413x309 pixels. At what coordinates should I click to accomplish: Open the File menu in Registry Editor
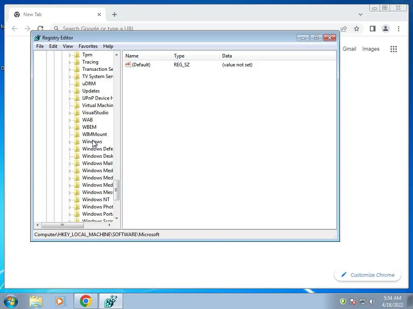tap(40, 46)
